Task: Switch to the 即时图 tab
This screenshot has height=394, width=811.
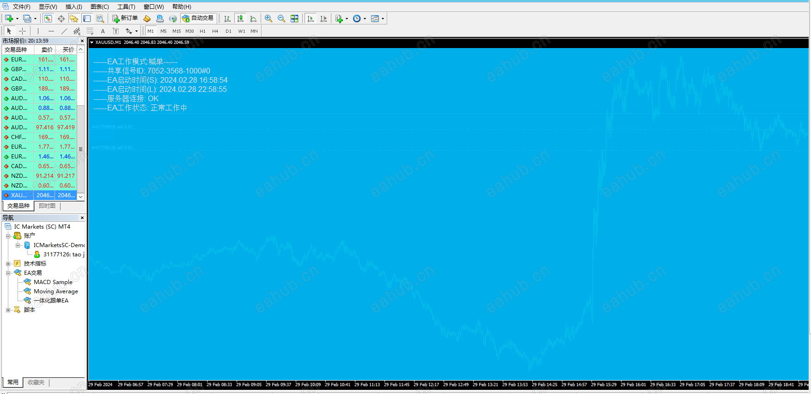Action: [x=47, y=206]
